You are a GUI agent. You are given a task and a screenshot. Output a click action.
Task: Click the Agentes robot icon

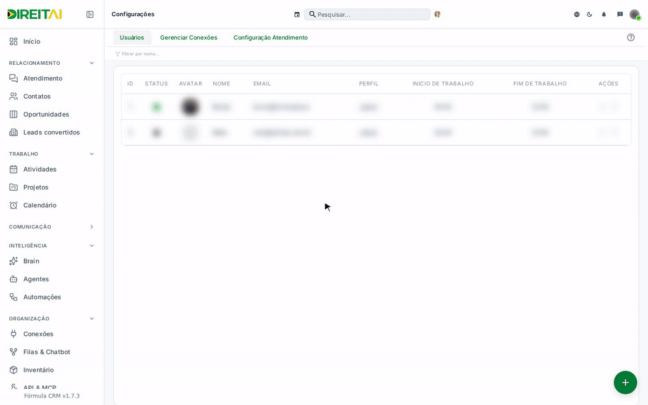point(13,279)
